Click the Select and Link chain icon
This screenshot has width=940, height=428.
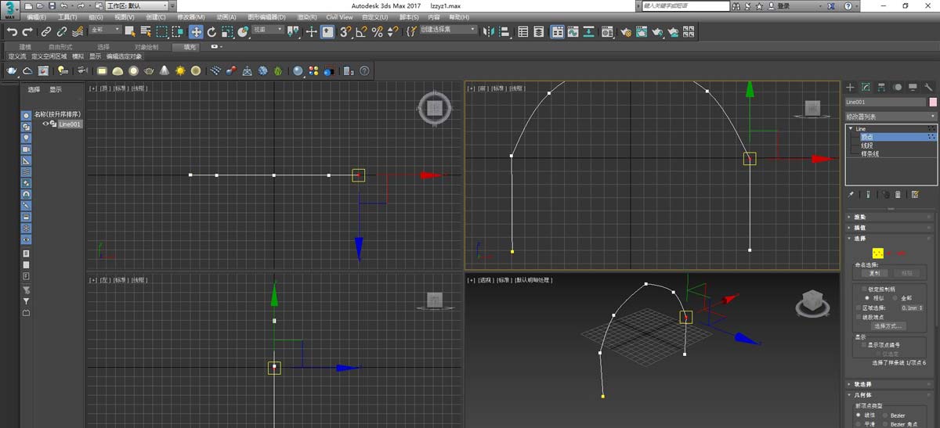pos(46,32)
